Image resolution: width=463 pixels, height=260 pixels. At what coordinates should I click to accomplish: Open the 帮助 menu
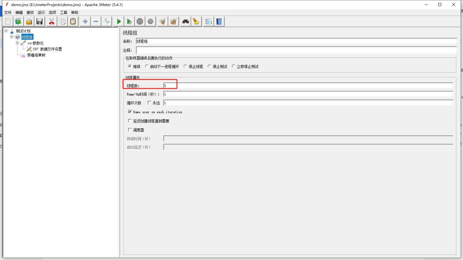75,12
